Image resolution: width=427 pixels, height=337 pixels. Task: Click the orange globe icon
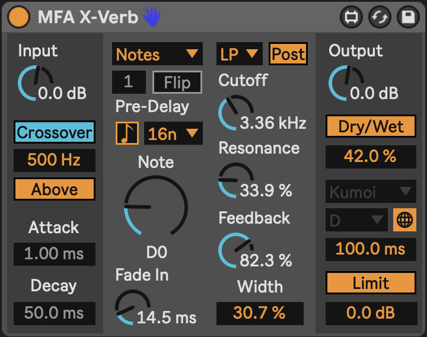(x=404, y=220)
